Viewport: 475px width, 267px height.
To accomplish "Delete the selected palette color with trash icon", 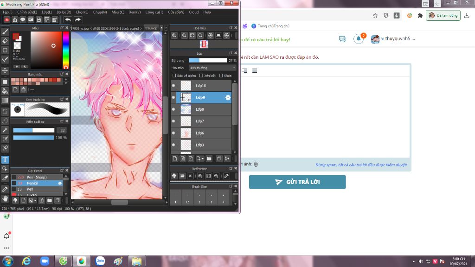I will click(x=24, y=89).
